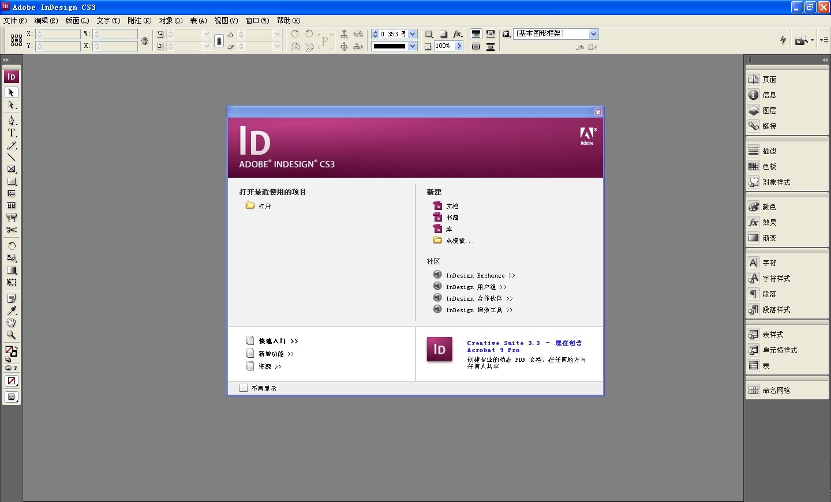831x502 pixels.
Task: Select the Hand tool
Action: click(x=12, y=323)
